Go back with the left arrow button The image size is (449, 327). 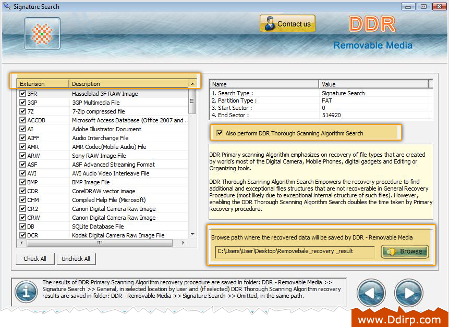tap(371, 293)
